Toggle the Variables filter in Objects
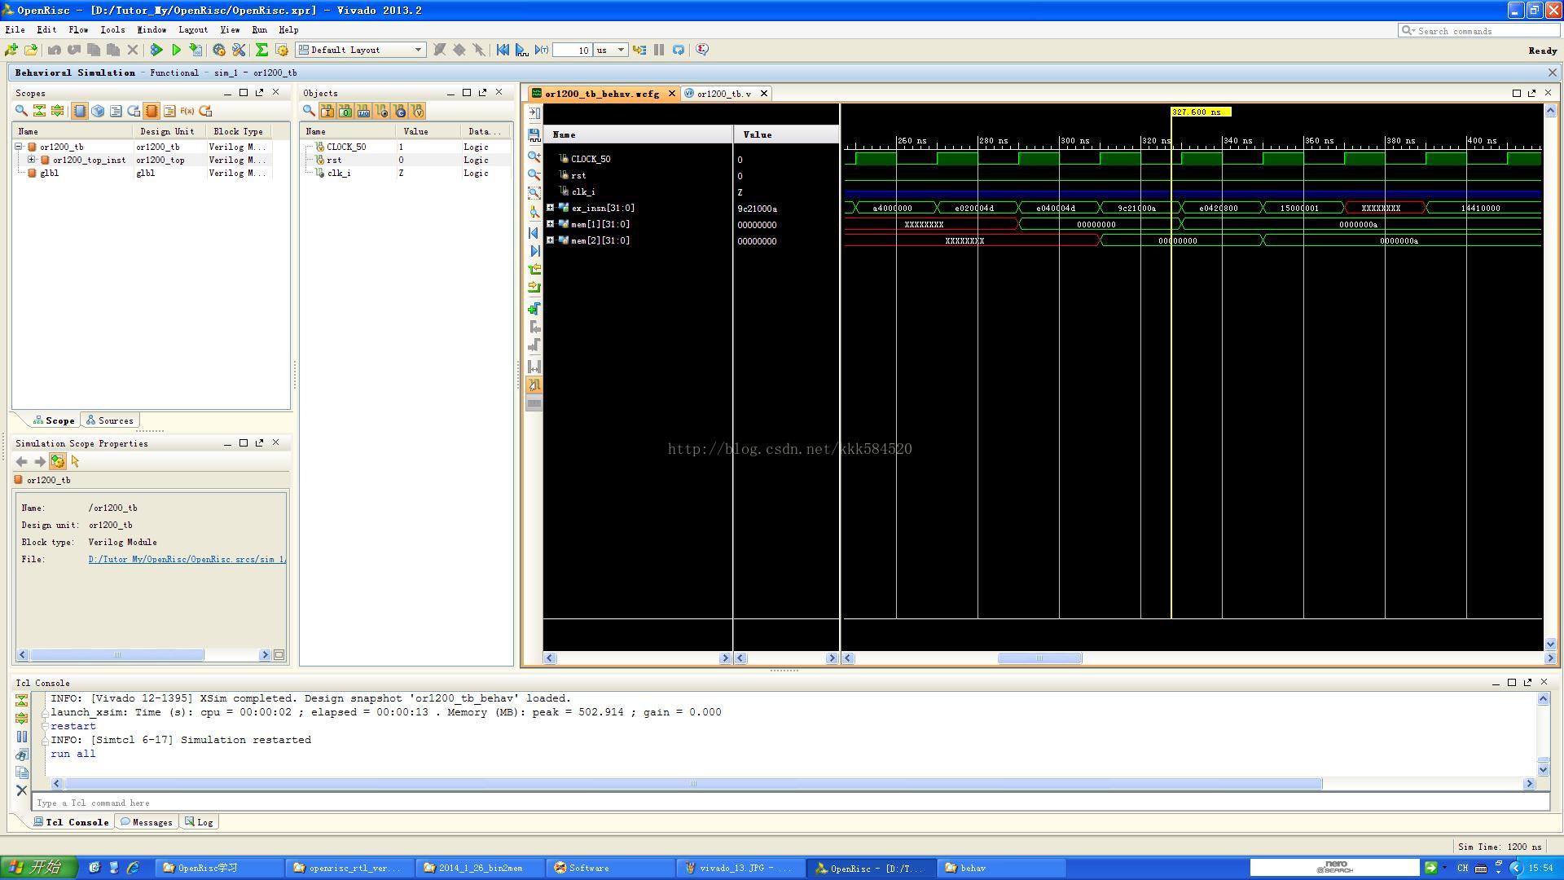This screenshot has height=880, width=1564. pos(417,111)
